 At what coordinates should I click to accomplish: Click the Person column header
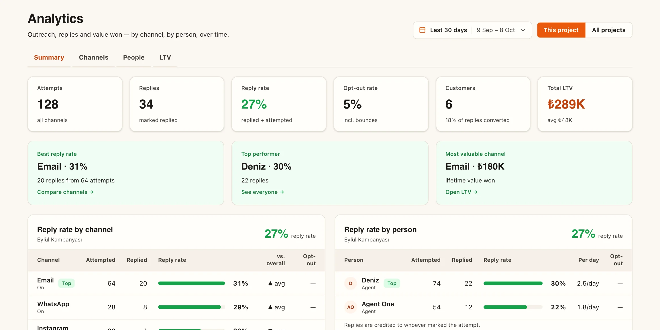pos(354,260)
